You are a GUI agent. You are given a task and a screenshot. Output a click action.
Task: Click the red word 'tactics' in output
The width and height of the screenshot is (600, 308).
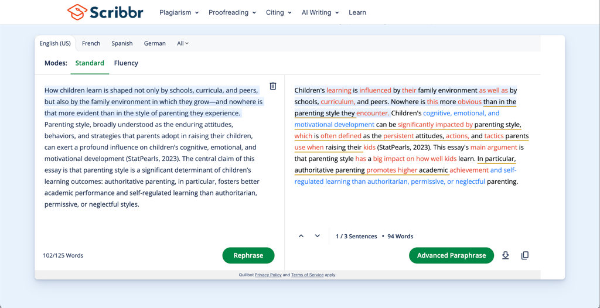494,136
